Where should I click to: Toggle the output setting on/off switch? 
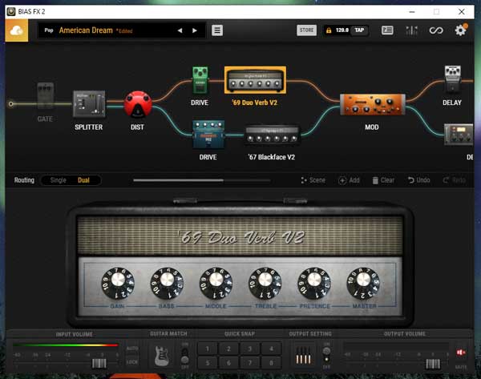(326, 355)
